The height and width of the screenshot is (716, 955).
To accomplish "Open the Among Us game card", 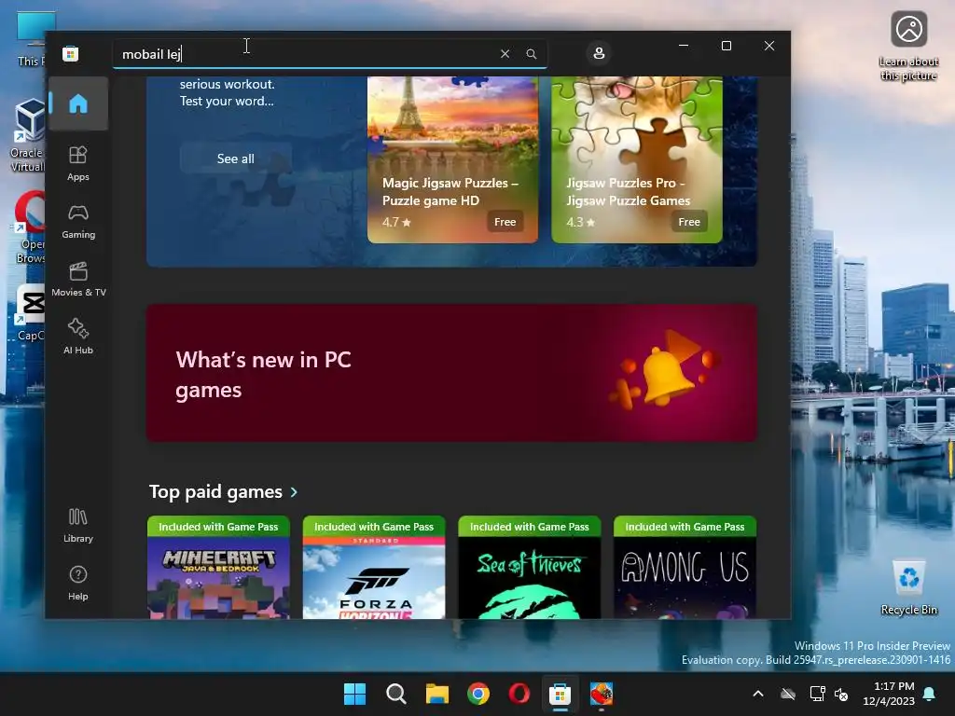I will [x=685, y=568].
